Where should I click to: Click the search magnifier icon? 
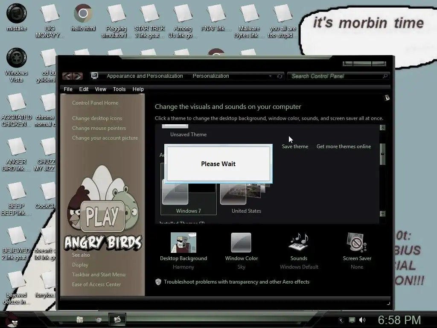pyautogui.click(x=385, y=76)
